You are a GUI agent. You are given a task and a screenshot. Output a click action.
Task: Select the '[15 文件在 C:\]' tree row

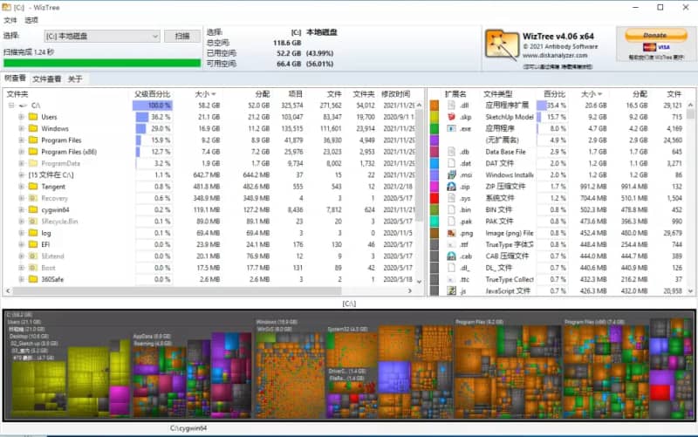click(211, 175)
